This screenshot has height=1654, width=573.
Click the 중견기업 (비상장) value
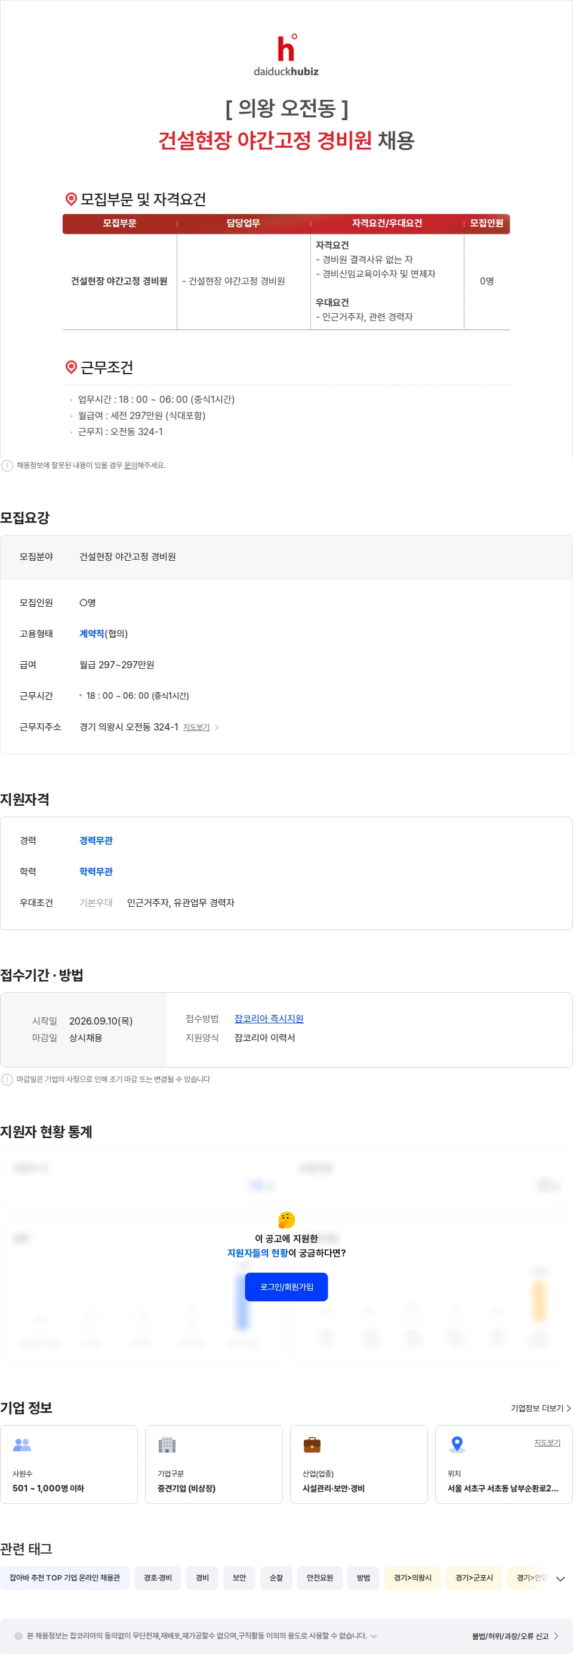[x=186, y=1488]
